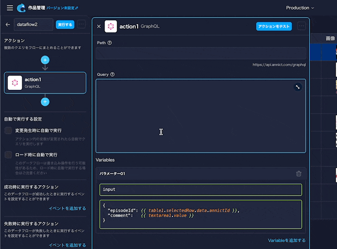
Task: Enable 変更発生時に自動で実行 checkbox
Action: click(x=8, y=130)
